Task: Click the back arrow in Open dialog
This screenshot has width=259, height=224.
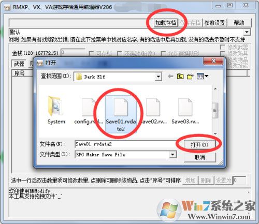Action: [x=170, y=76]
